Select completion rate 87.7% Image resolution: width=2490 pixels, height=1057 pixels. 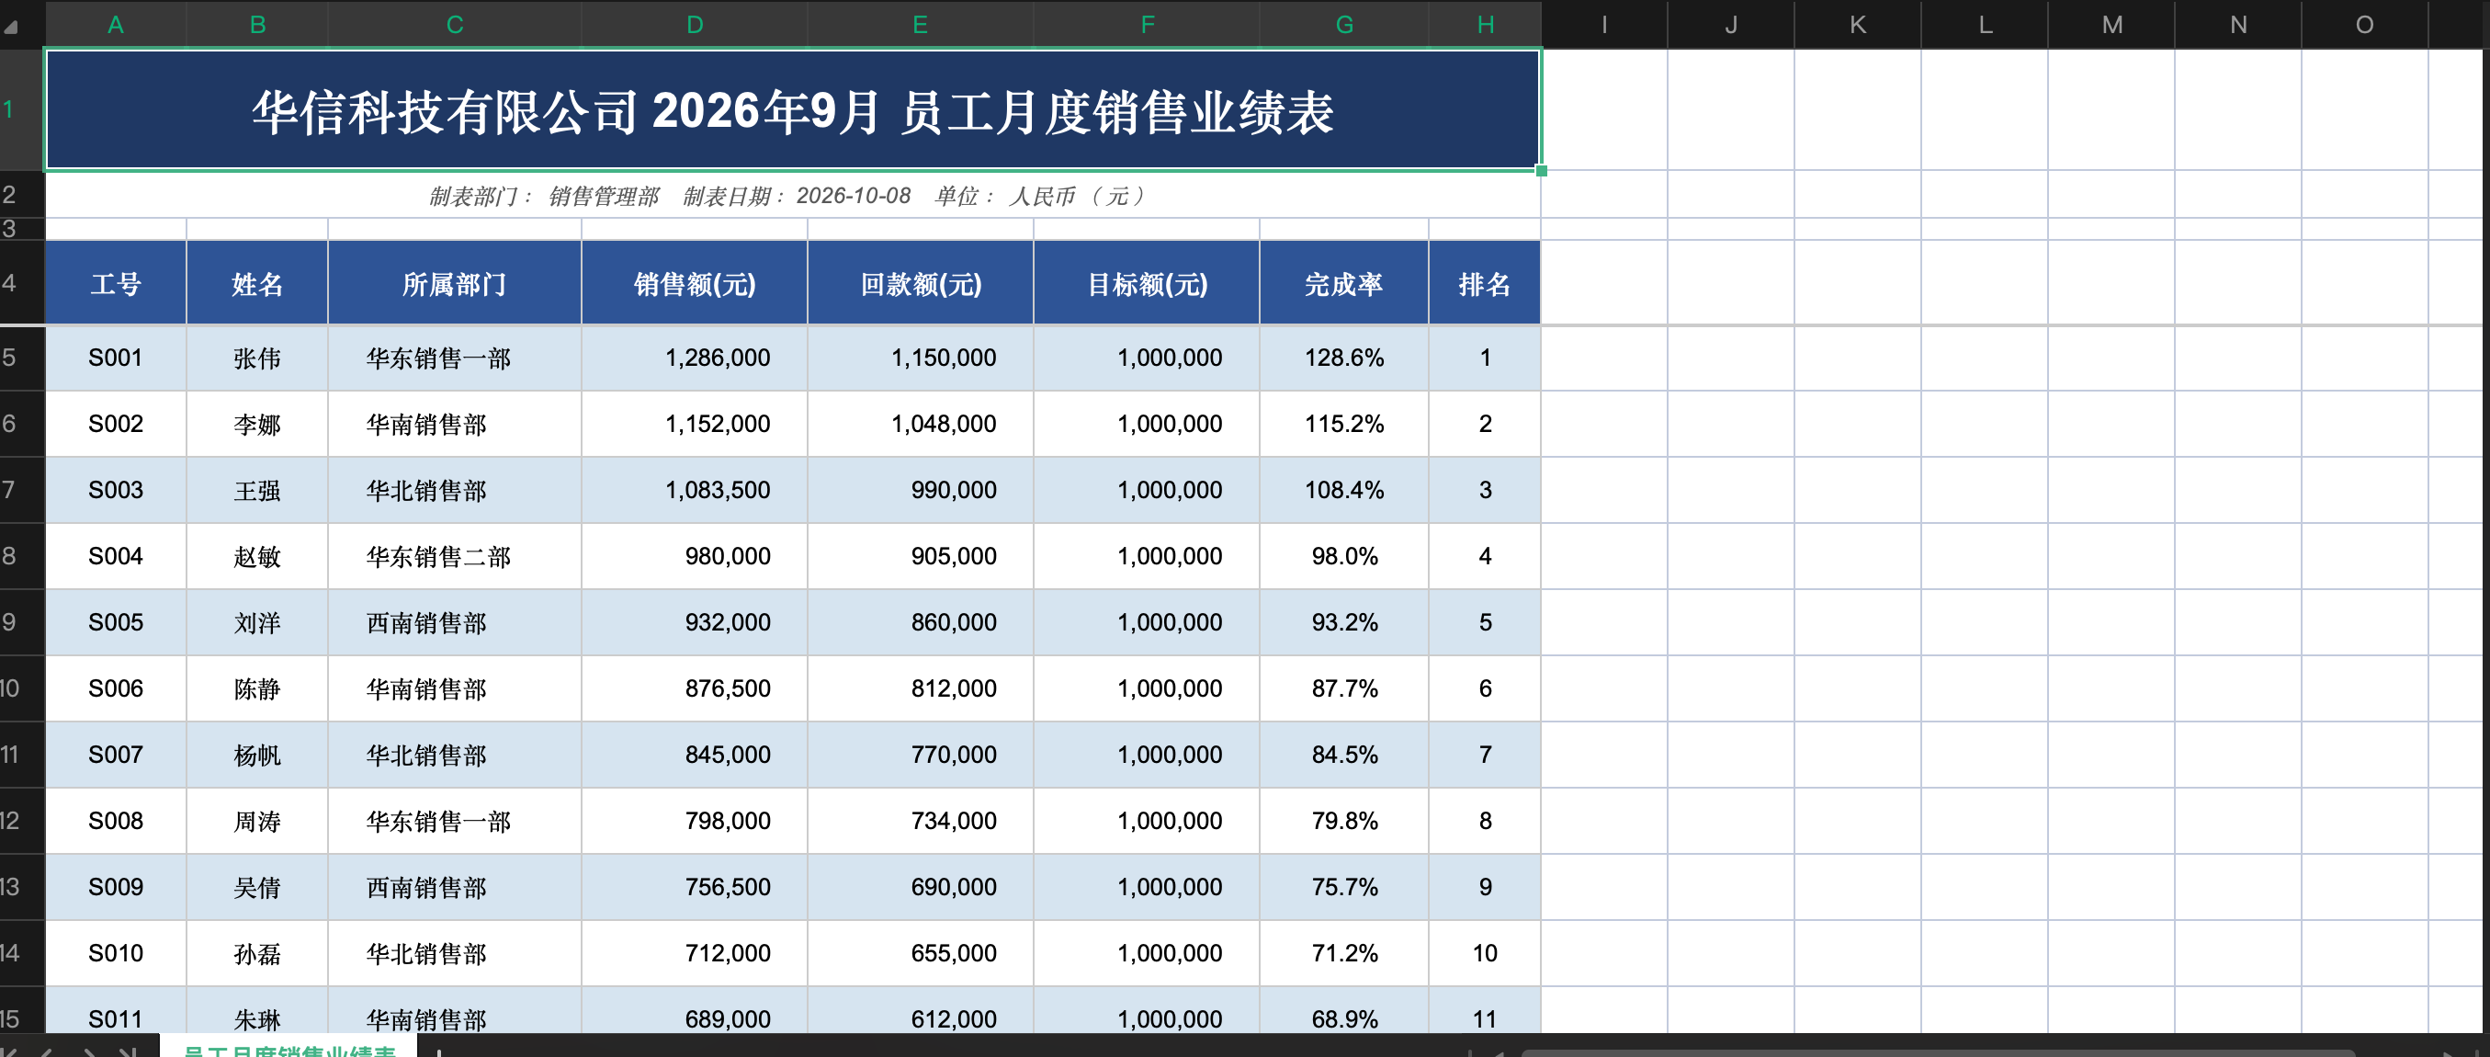click(x=1343, y=688)
